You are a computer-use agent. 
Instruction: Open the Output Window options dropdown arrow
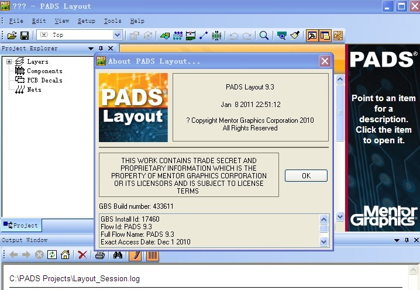pyautogui.click(x=397, y=240)
